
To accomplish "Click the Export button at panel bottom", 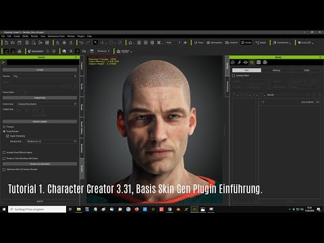I will 40,201.
